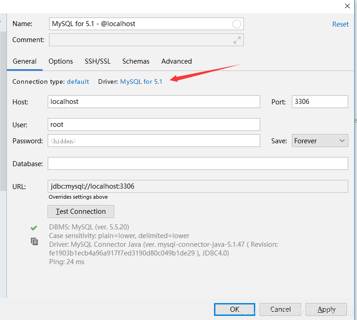Click the Port field showing 3306
This screenshot has height=320, width=357.
click(320, 102)
